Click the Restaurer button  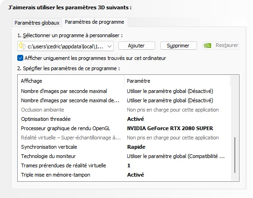tap(220, 46)
